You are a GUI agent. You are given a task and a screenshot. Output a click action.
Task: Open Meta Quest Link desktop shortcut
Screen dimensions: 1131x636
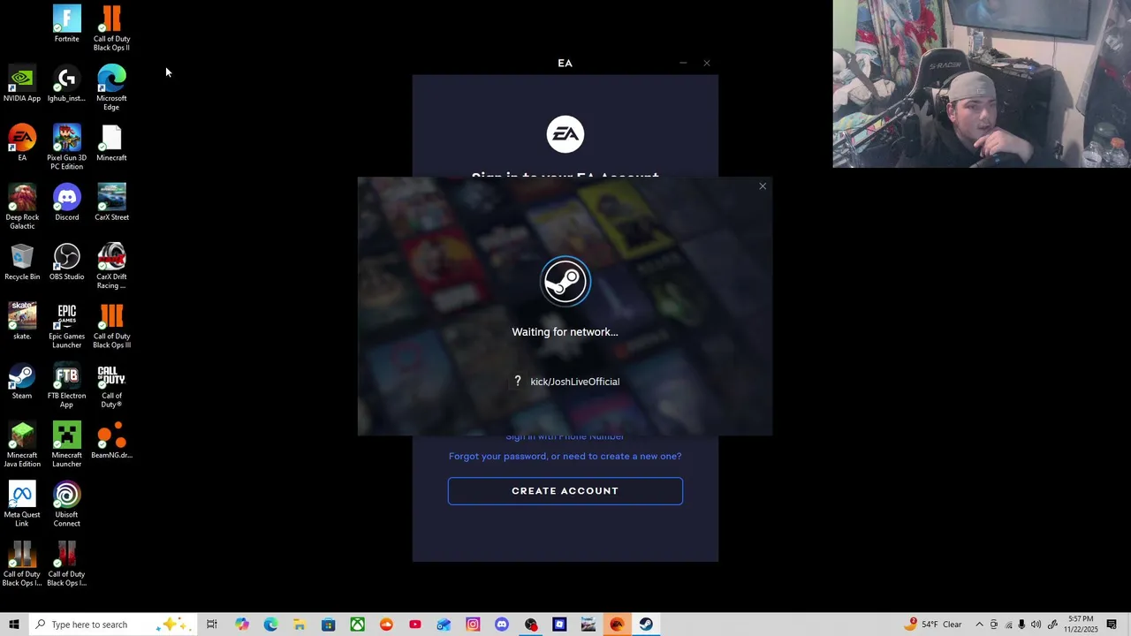pyautogui.click(x=22, y=503)
